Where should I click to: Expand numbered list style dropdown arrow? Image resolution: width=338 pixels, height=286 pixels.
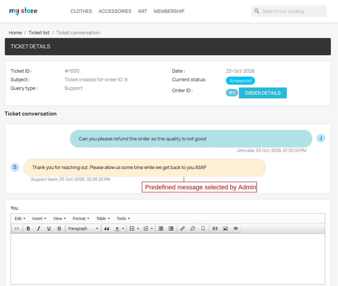coord(152,229)
